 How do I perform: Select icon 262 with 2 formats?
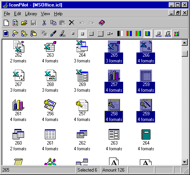point(18,52)
